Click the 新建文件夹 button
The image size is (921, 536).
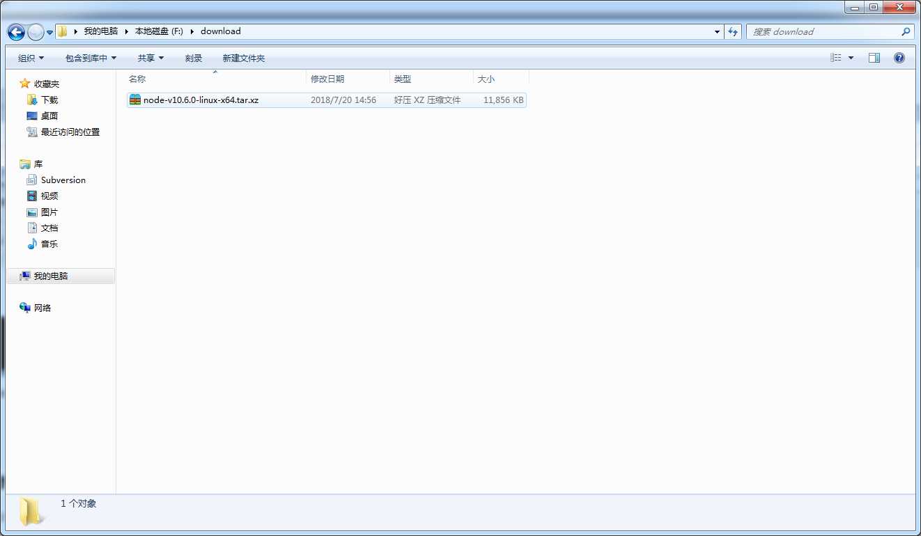243,58
